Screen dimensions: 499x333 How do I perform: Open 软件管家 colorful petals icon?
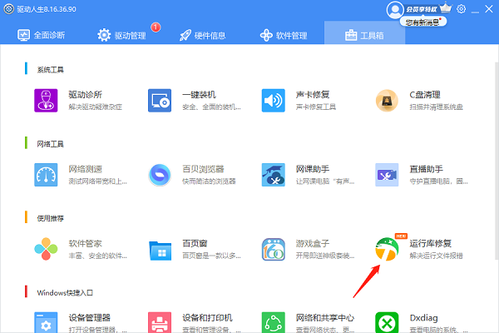(46, 249)
